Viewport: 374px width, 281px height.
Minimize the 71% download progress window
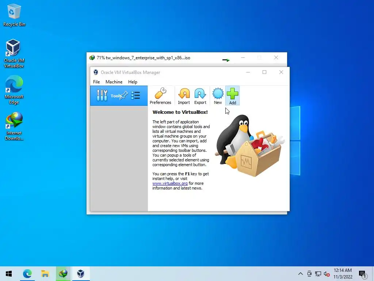pos(243,57)
